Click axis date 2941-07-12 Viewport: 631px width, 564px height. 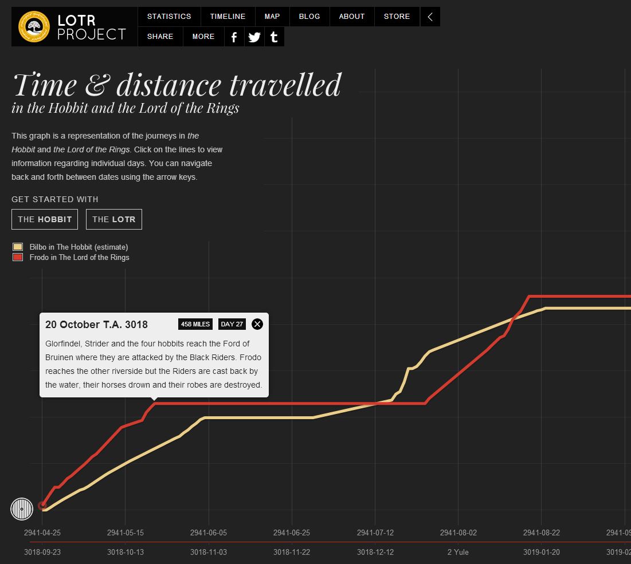pyautogui.click(x=375, y=533)
